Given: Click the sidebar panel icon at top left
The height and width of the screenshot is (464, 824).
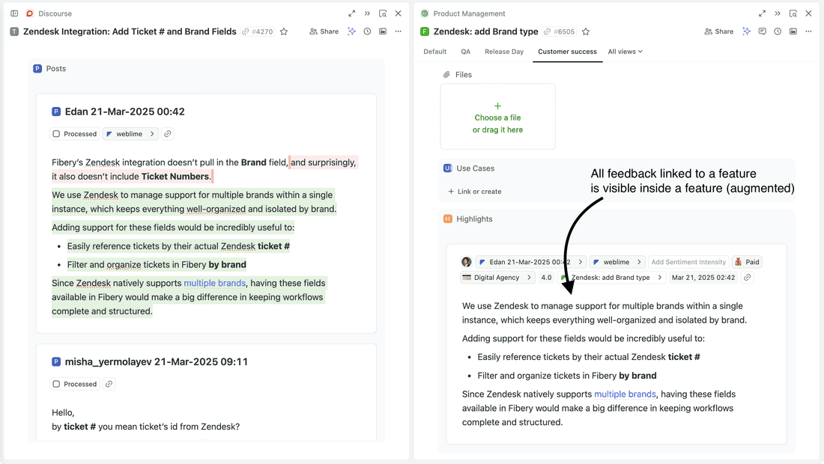Looking at the screenshot, I should (x=13, y=13).
